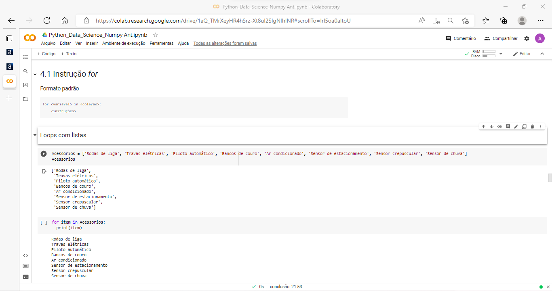The height and width of the screenshot is (291, 552).
Task: Open Ferramentas menu
Action: pyautogui.click(x=162, y=43)
